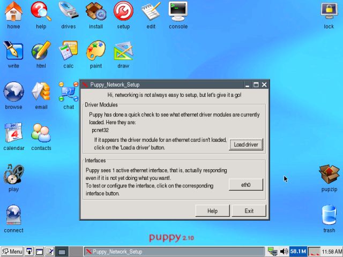
Task: Open the setup wrench icon
Action: [x=123, y=11]
